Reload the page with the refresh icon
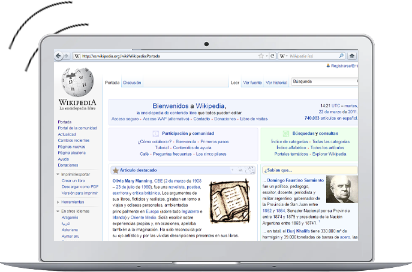This screenshot has height=272, width=412. click(272, 56)
